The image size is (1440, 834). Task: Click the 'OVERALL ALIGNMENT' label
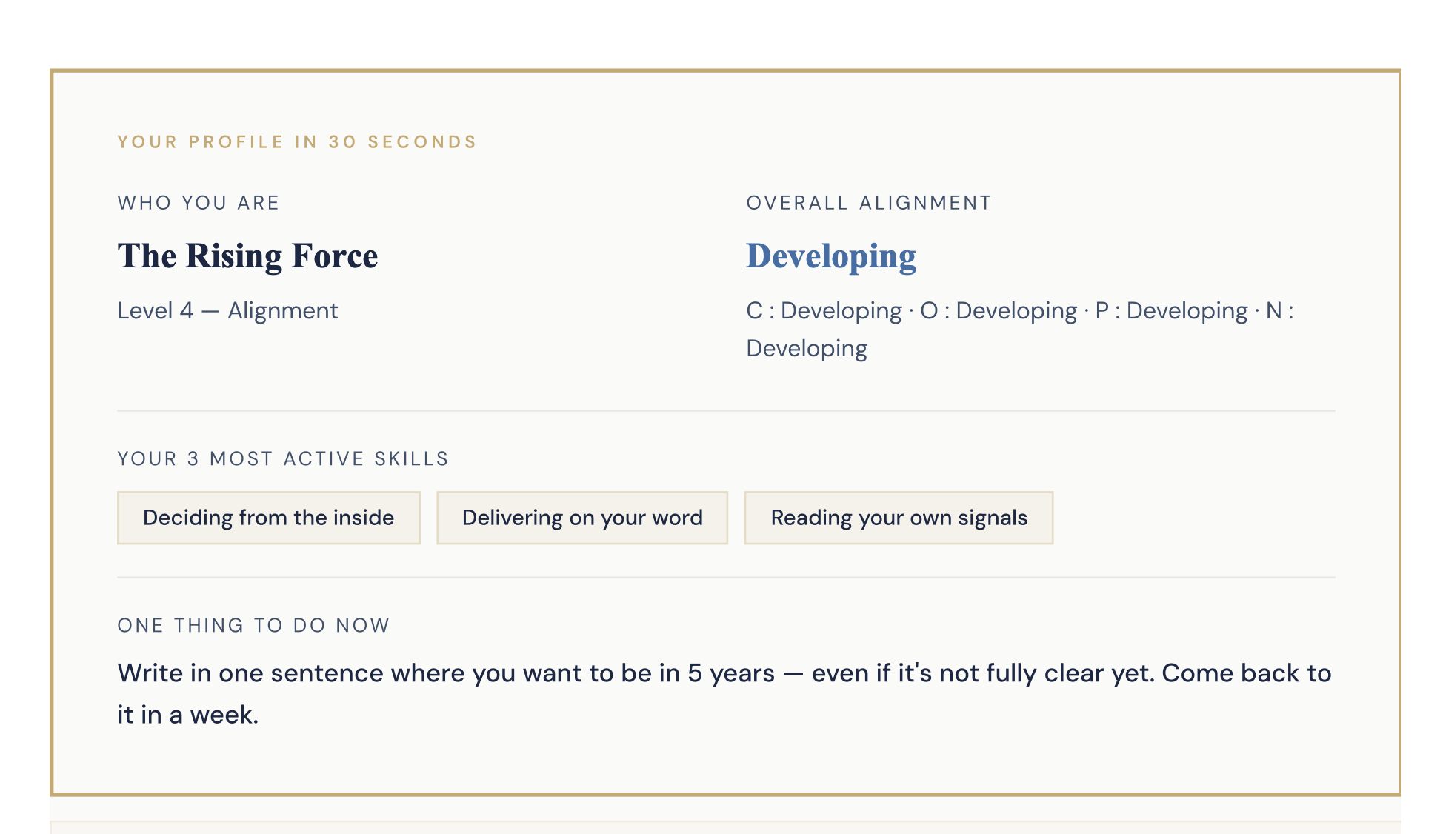(x=869, y=203)
